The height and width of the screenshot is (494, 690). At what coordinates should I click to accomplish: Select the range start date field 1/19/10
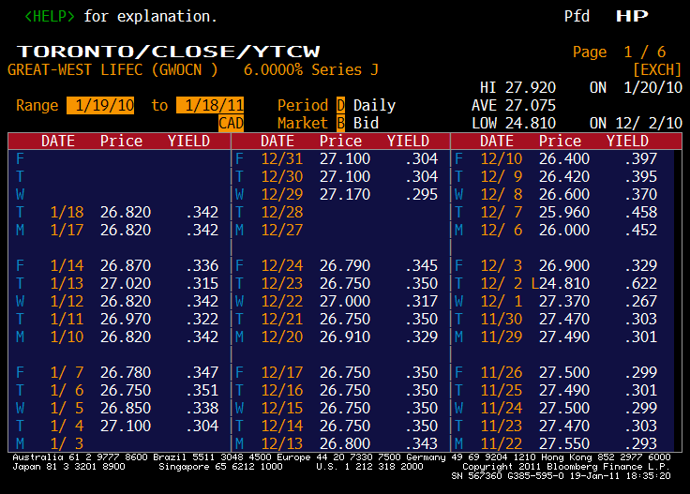point(102,106)
